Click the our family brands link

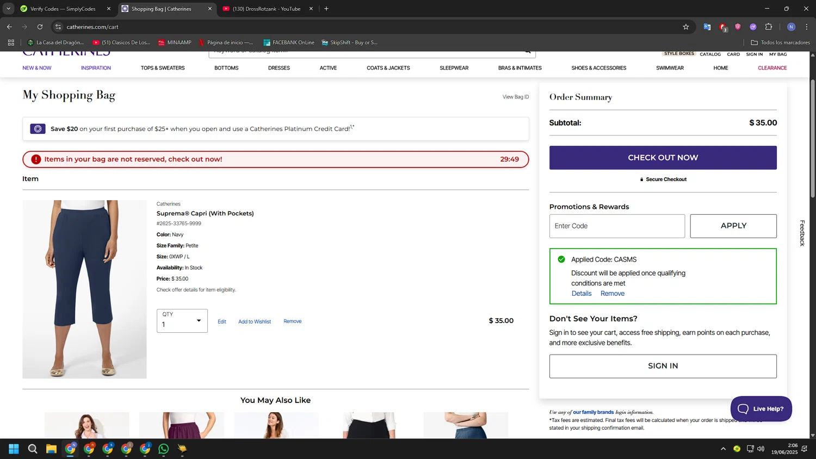[593, 412]
